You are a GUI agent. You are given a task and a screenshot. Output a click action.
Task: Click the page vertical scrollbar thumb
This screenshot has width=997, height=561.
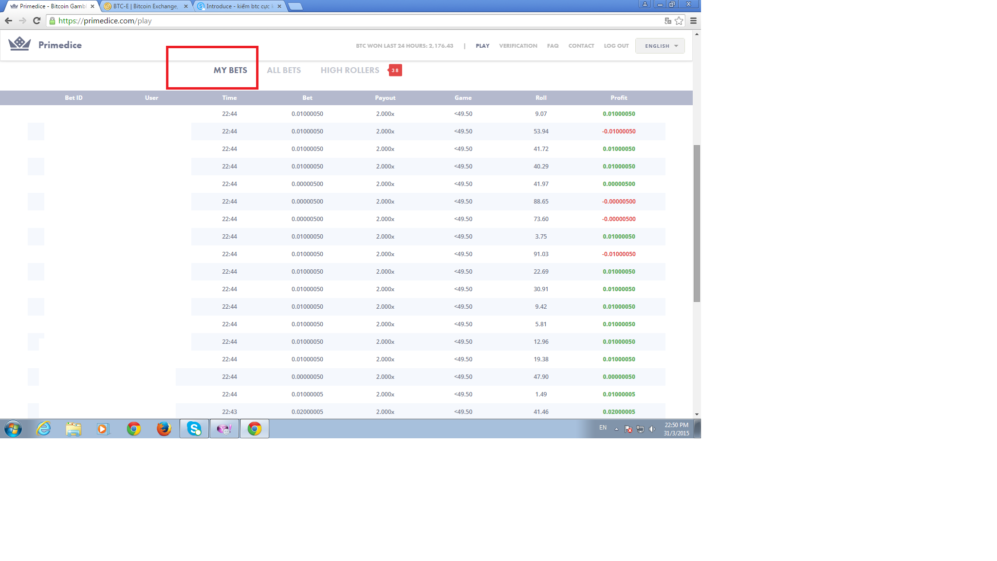click(697, 223)
